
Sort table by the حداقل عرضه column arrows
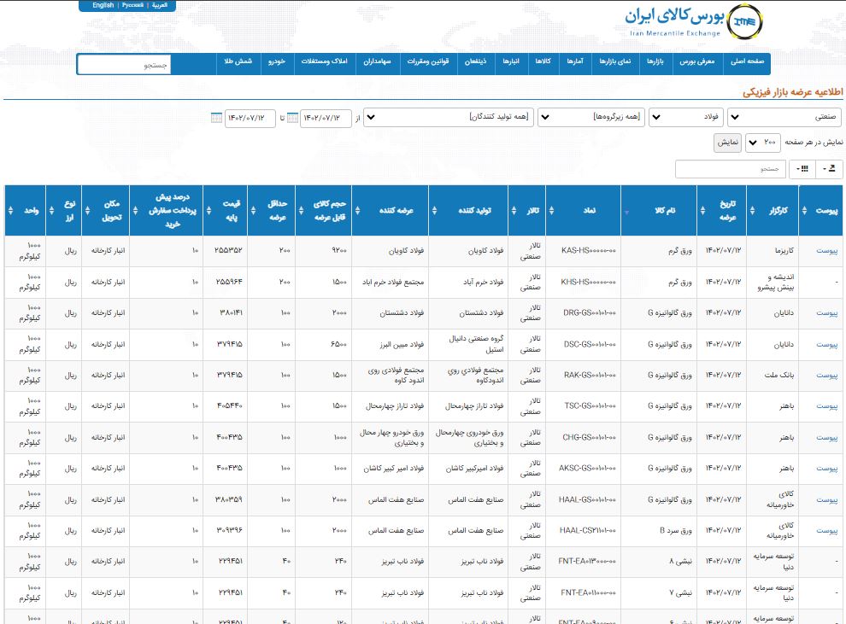point(253,211)
